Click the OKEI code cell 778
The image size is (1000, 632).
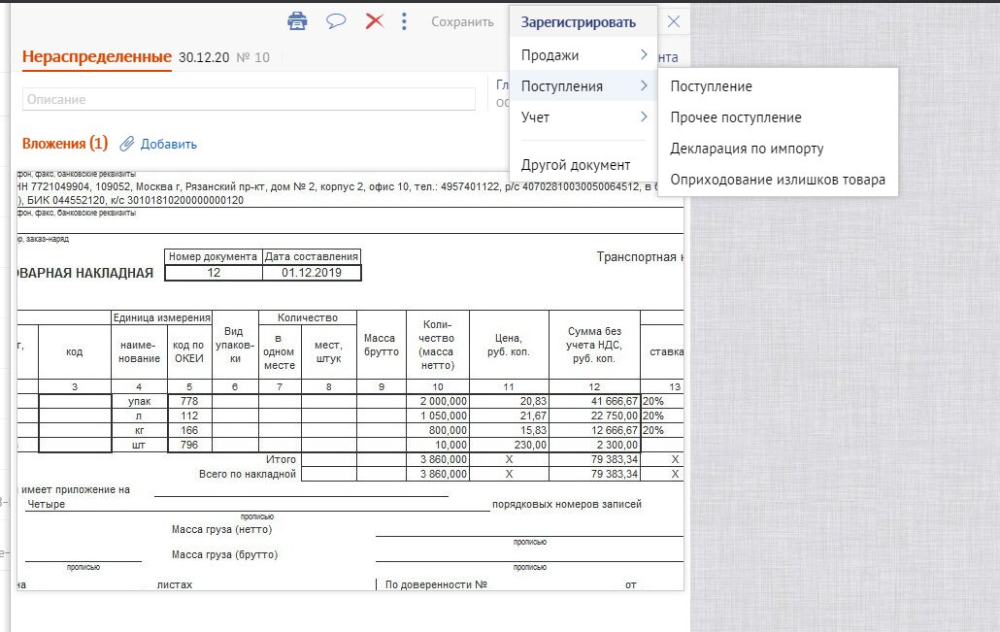click(189, 401)
